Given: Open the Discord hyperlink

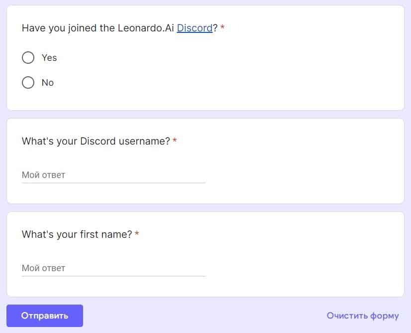Looking at the screenshot, I should click(195, 28).
